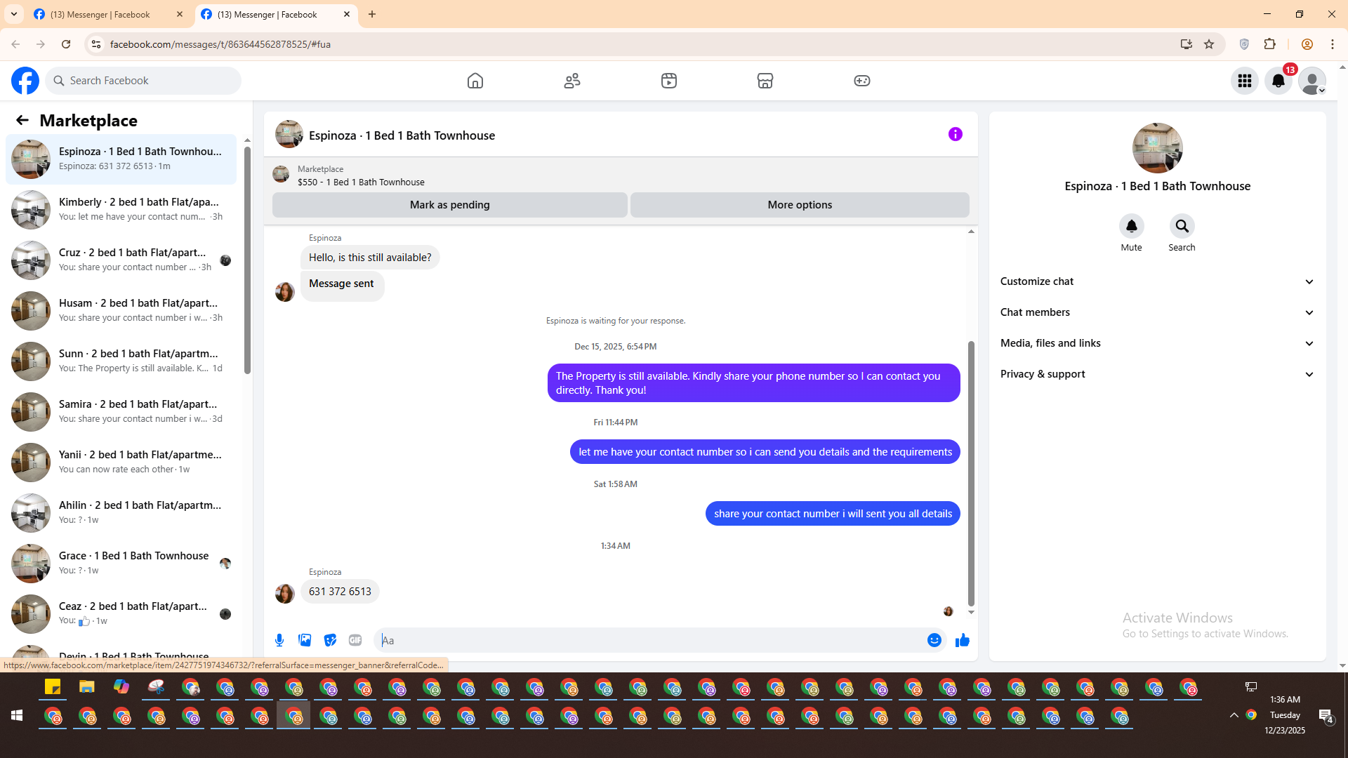Open Facebook home logo
The height and width of the screenshot is (758, 1348).
[x=25, y=81]
